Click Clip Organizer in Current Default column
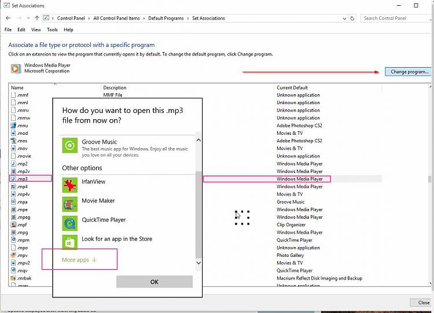This screenshot has width=434, height=313. 291,224
